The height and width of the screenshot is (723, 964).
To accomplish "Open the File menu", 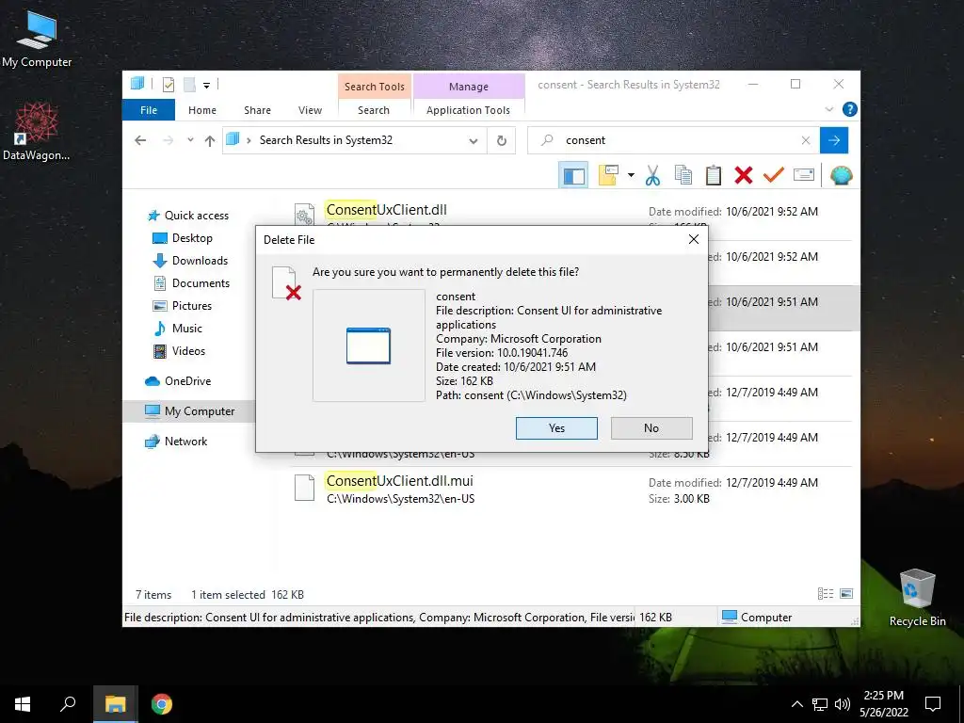I will tap(149, 110).
